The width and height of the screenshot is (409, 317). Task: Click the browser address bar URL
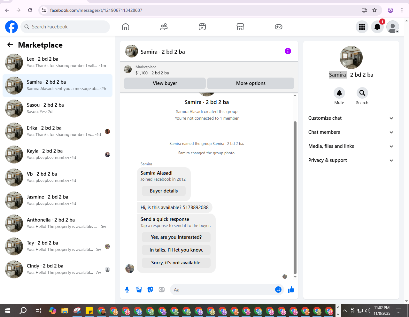(x=96, y=10)
